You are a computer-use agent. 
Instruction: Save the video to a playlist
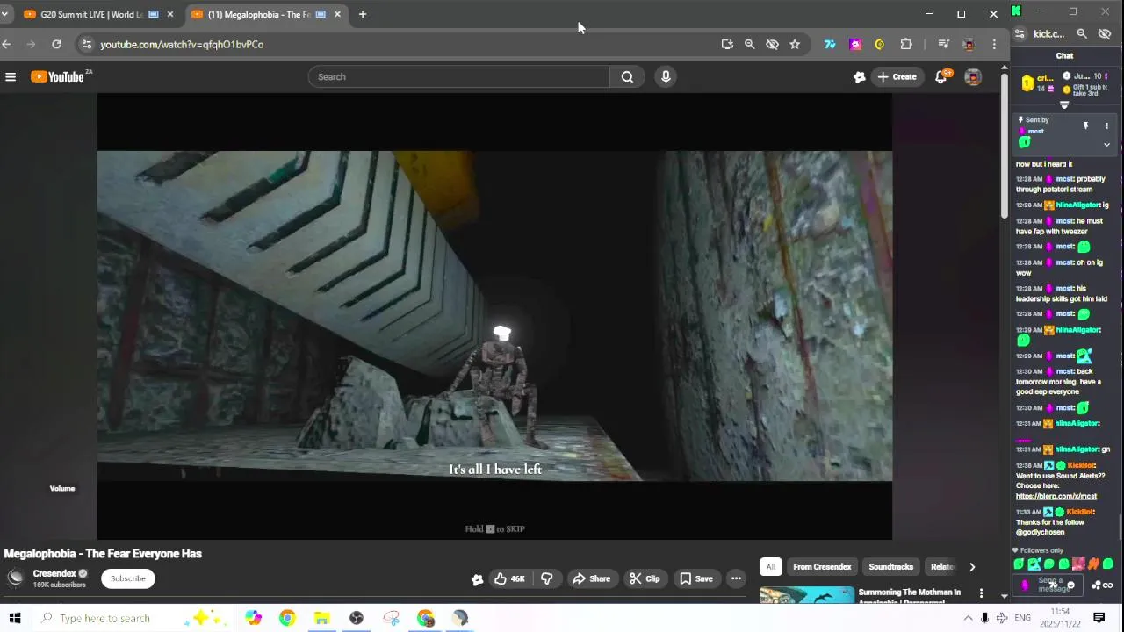tap(695, 578)
